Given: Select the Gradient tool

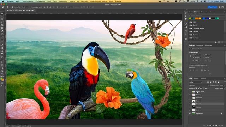Looking at the screenshot, I should [2, 48].
